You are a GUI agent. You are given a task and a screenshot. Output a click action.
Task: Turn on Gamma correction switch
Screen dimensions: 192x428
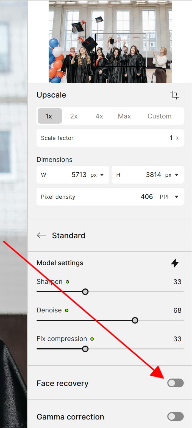[x=176, y=416]
